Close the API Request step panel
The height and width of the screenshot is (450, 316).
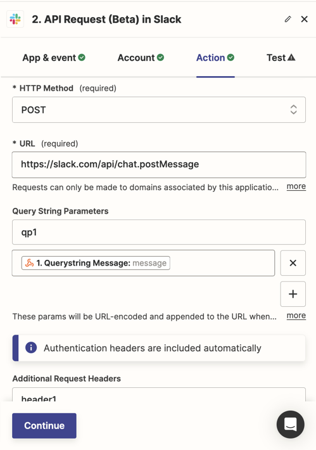coord(304,19)
